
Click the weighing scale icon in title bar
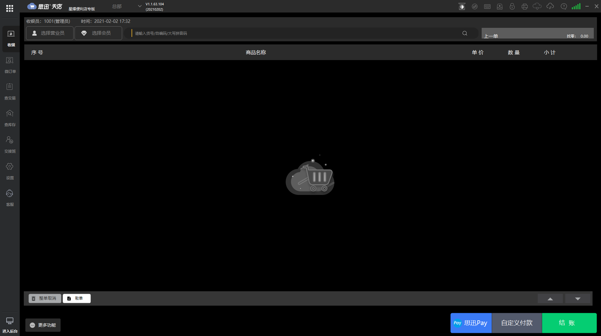click(x=462, y=7)
